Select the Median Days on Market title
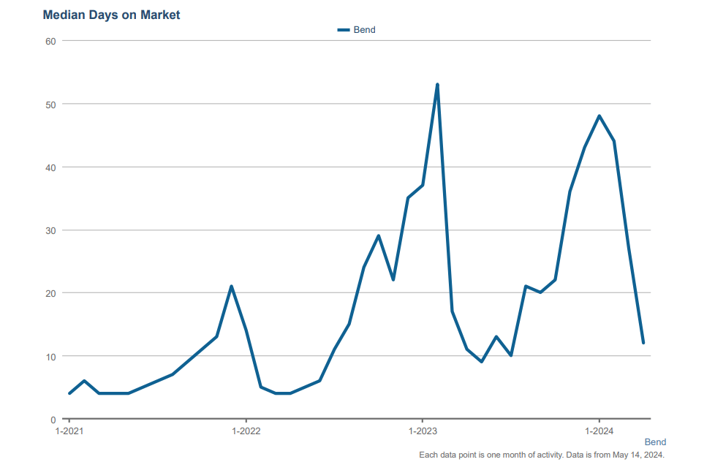This screenshot has width=715, height=462. pyautogui.click(x=111, y=15)
